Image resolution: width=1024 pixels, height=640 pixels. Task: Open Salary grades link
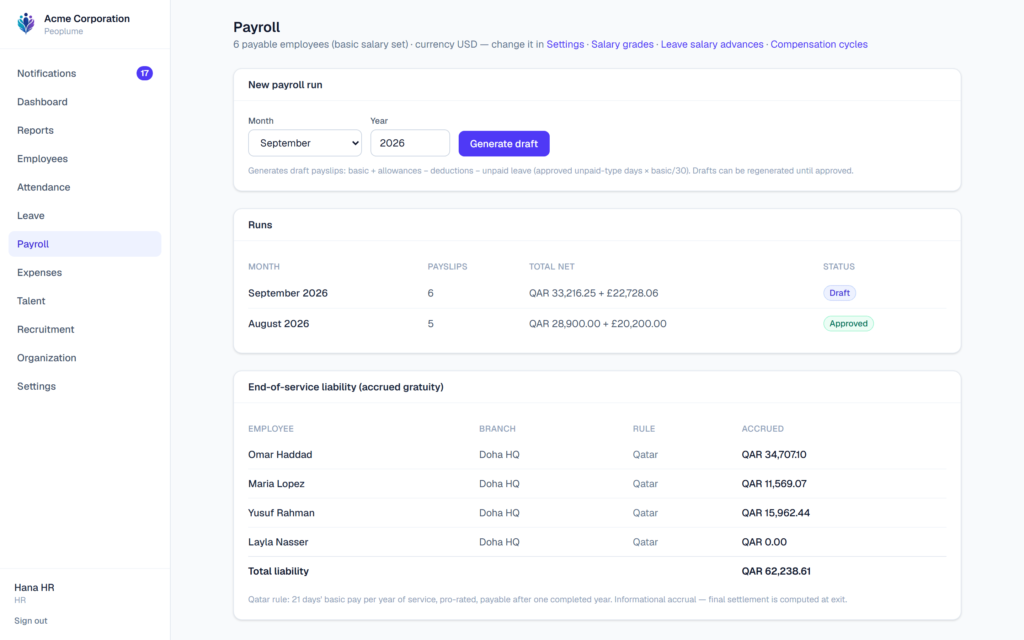click(x=622, y=44)
